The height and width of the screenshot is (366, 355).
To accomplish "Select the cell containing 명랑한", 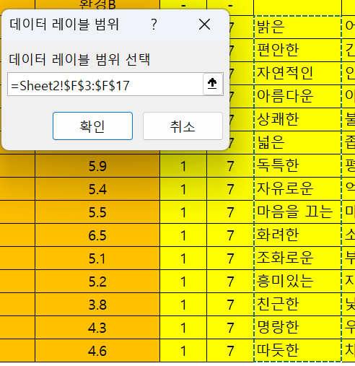I will point(297,327).
